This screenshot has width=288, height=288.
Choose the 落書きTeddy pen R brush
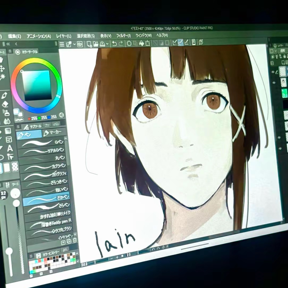coord(49,223)
